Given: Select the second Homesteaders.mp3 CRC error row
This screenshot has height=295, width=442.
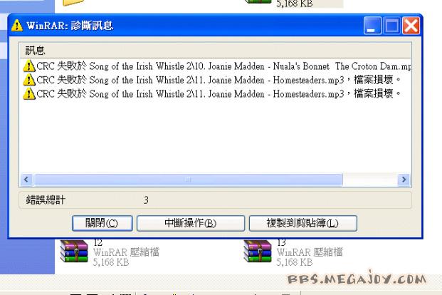Looking at the screenshot, I should [211, 94].
